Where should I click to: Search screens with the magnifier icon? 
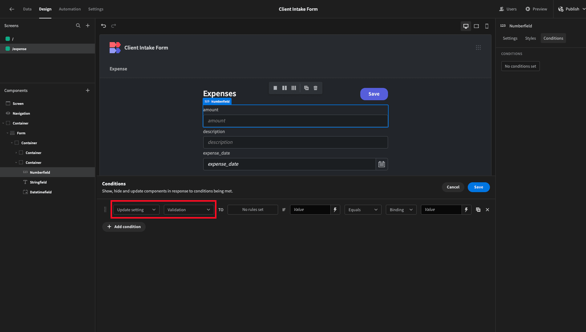pos(78,26)
